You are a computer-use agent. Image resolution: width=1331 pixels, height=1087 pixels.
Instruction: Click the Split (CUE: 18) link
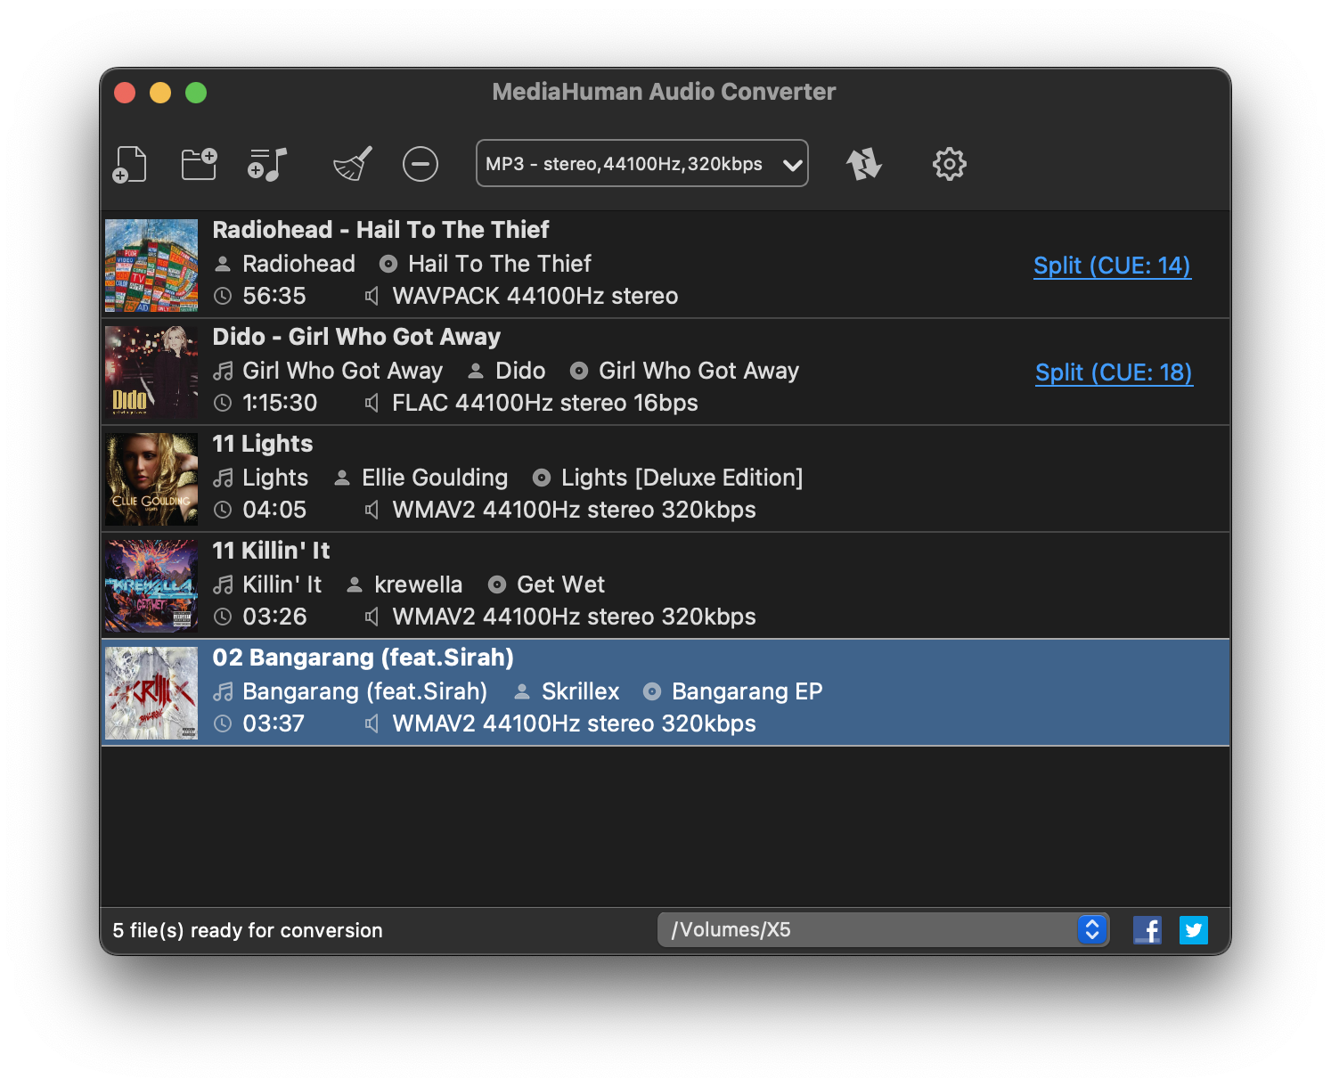tap(1114, 372)
